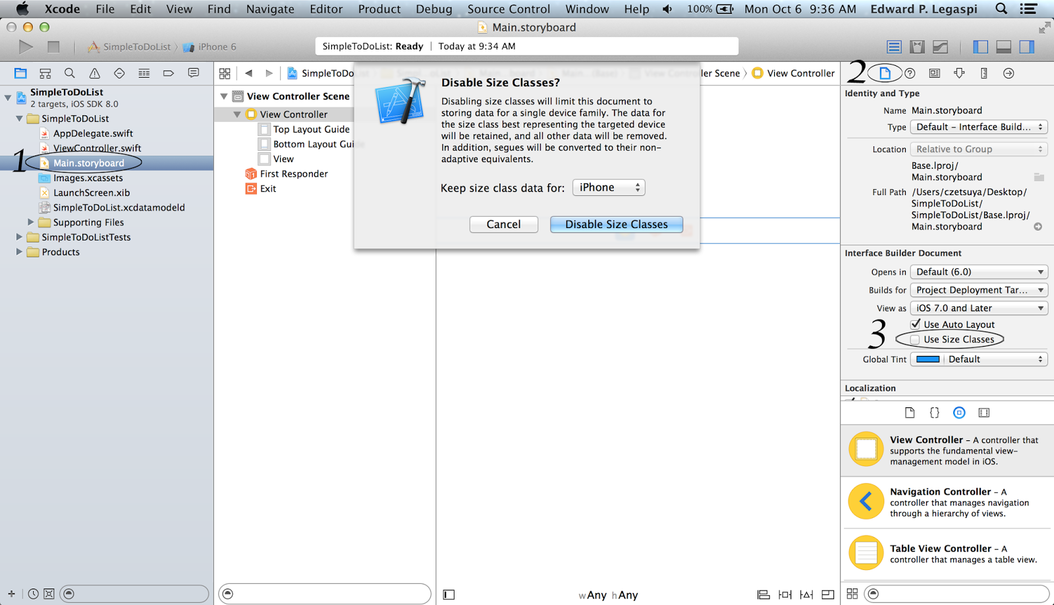Show the Connections inspector
The height and width of the screenshot is (605, 1054).
pyautogui.click(x=1009, y=73)
